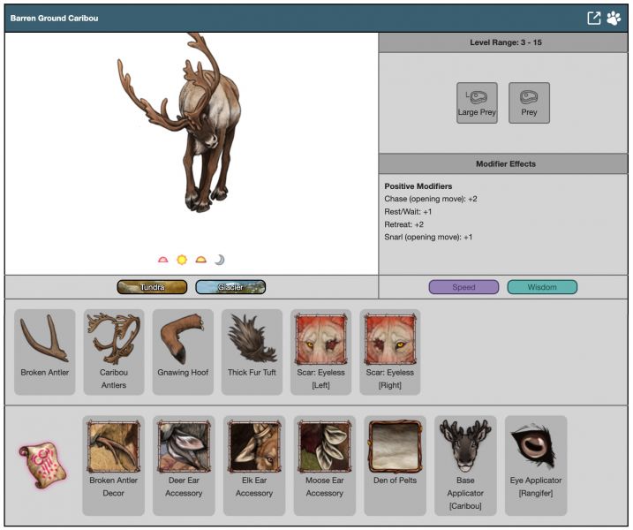Click the sun daytime icon

click(x=182, y=260)
